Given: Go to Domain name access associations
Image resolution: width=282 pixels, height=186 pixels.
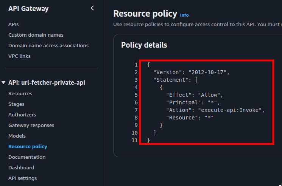Looking at the screenshot, I should (48, 46).
